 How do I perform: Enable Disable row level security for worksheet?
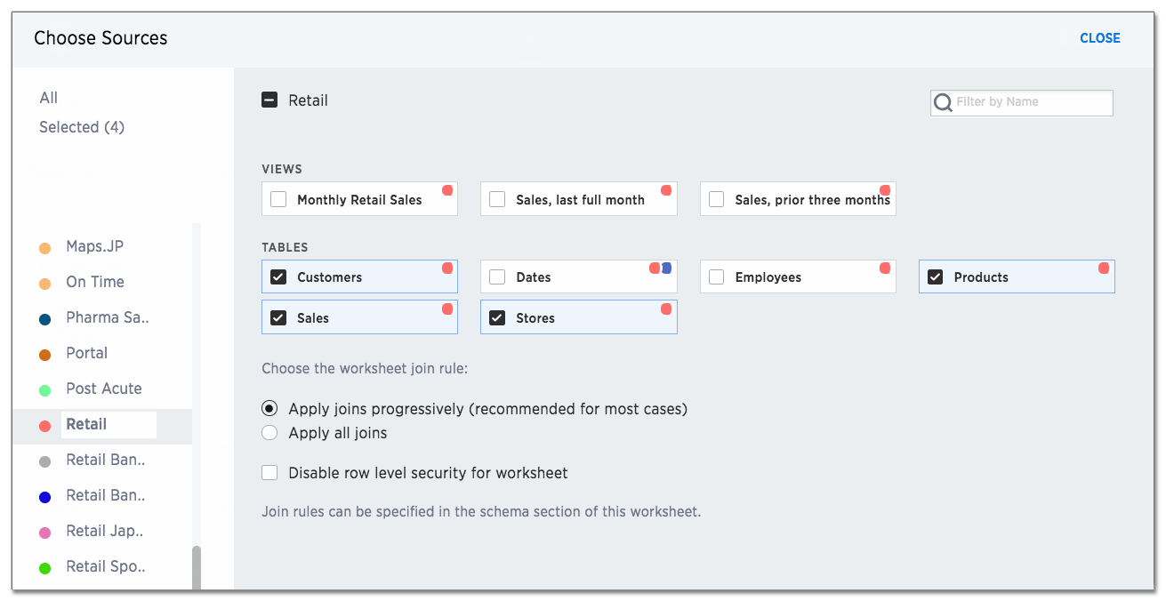coord(269,472)
